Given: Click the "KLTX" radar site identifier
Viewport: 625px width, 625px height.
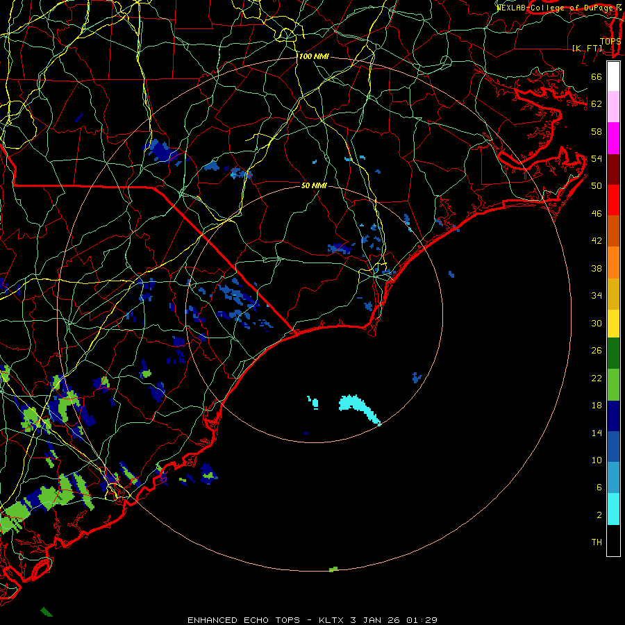Looking at the screenshot, I should pyautogui.click(x=332, y=620).
